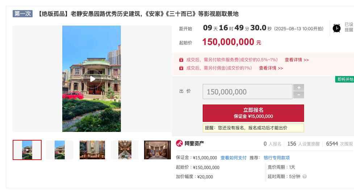Click the help icon beside 延时周期
This screenshot has height=195, width=354.
click(304, 176)
